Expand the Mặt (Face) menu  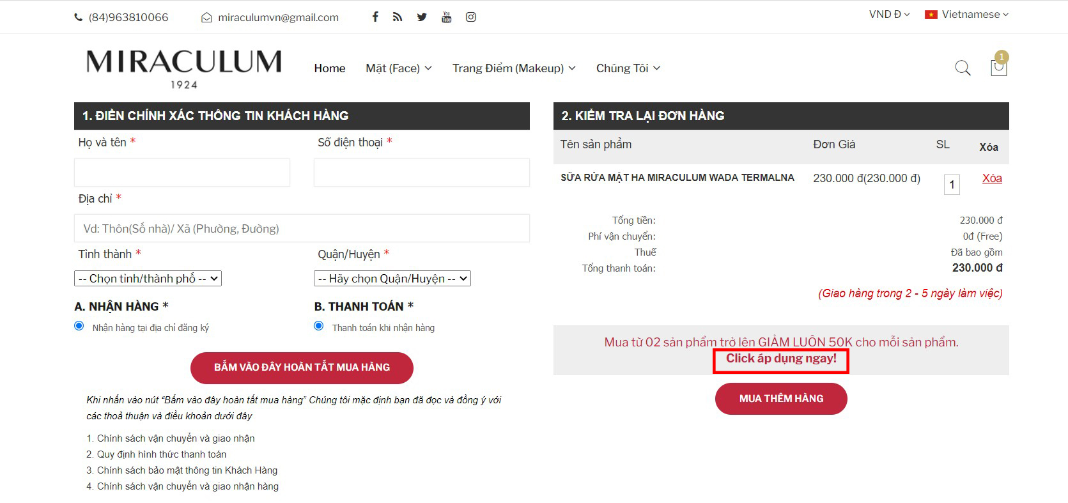coord(399,68)
